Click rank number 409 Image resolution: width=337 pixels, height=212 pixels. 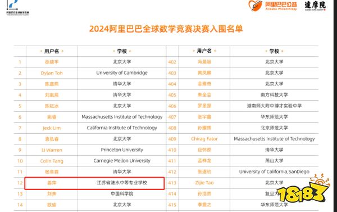[x=172, y=139]
